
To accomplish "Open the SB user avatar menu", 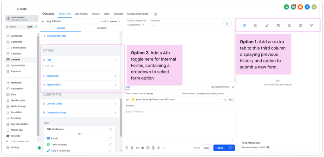I will point(314,7).
